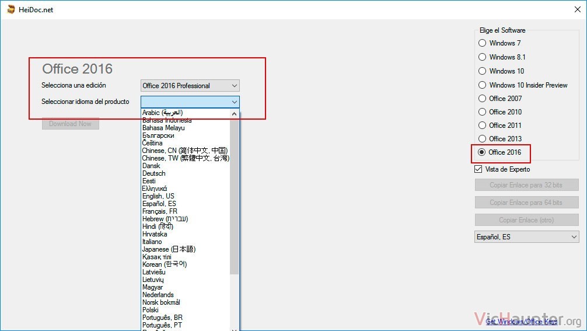Open the Selecciona una edición dropdown
Viewport: 587px width, 331px height.
click(190, 86)
